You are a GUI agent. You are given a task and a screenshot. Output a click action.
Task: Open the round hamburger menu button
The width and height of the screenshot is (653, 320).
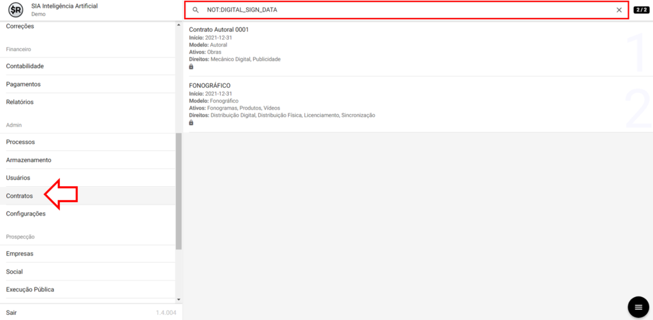[x=637, y=307]
